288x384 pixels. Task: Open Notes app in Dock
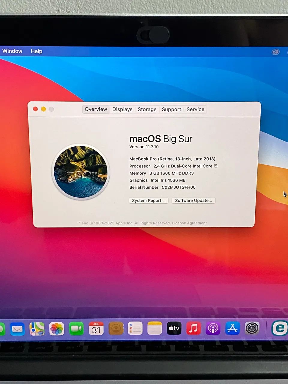click(x=155, y=328)
